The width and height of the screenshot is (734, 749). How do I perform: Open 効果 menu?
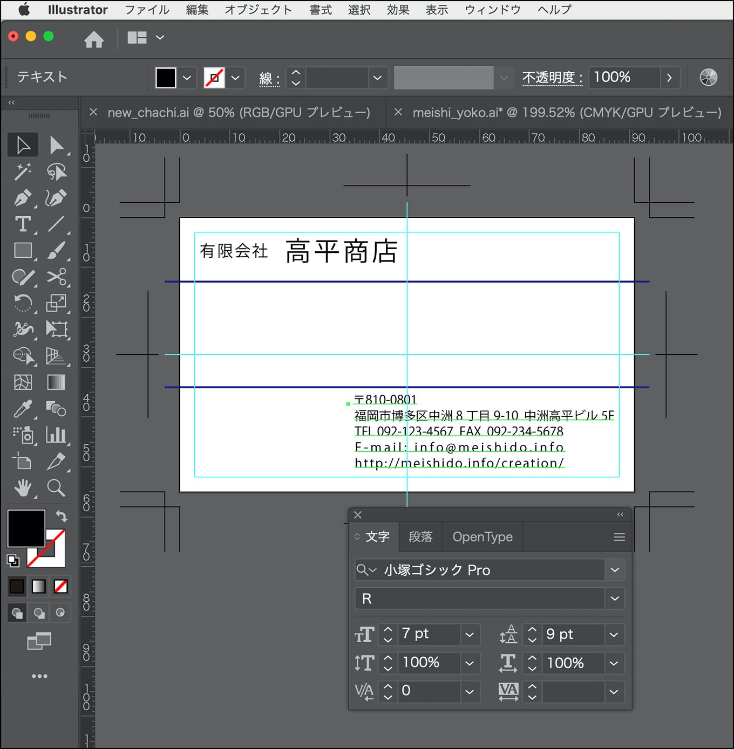(x=398, y=10)
